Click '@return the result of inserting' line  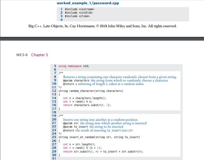coord(98,130)
